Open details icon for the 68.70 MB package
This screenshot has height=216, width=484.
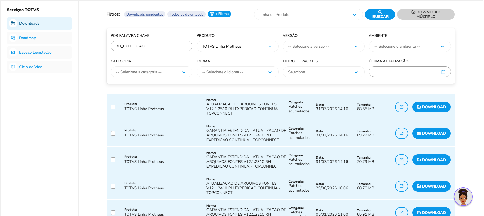coord(402,186)
